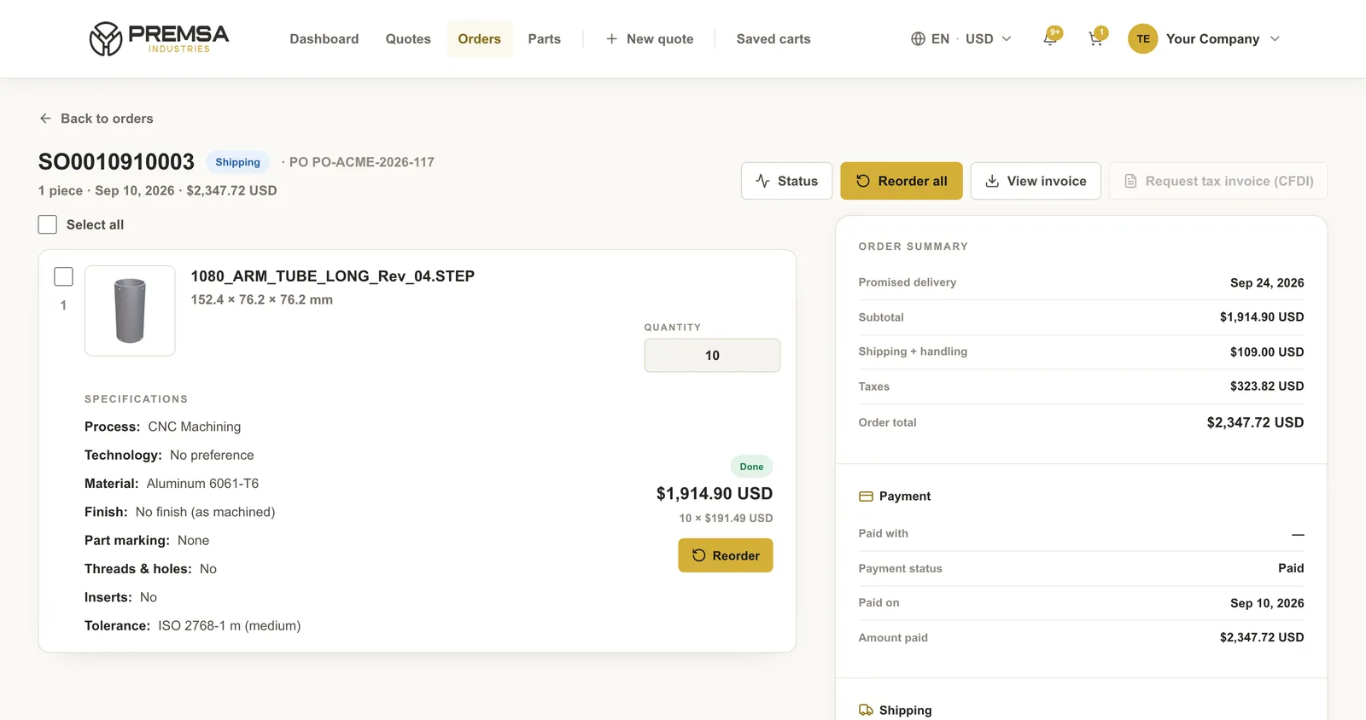Click the Done status badge

751,467
